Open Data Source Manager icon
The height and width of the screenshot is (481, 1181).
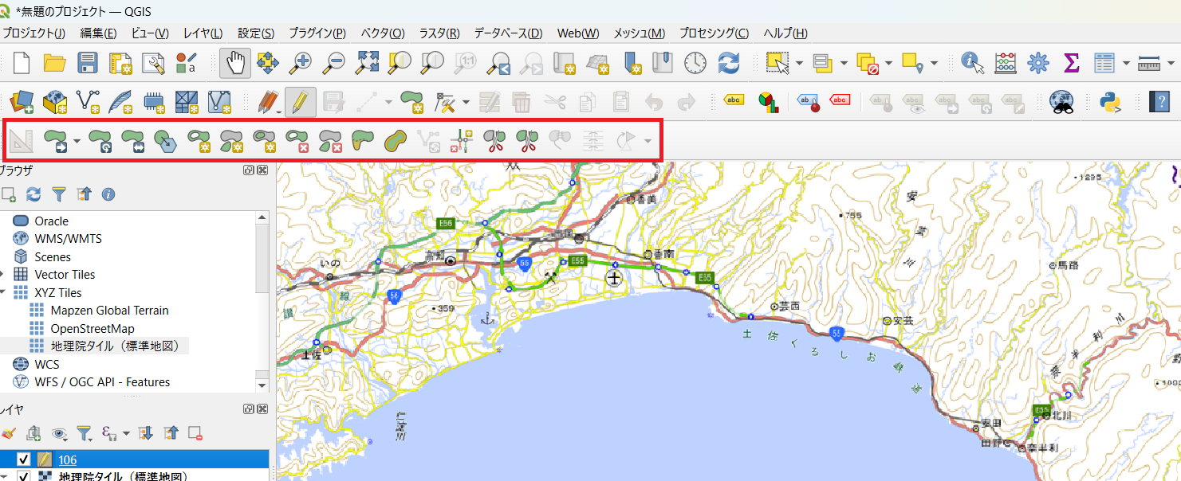tap(22, 101)
